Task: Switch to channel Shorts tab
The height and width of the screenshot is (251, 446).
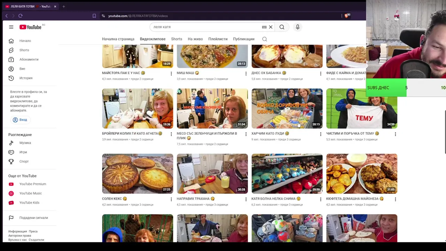Action: click(x=177, y=39)
